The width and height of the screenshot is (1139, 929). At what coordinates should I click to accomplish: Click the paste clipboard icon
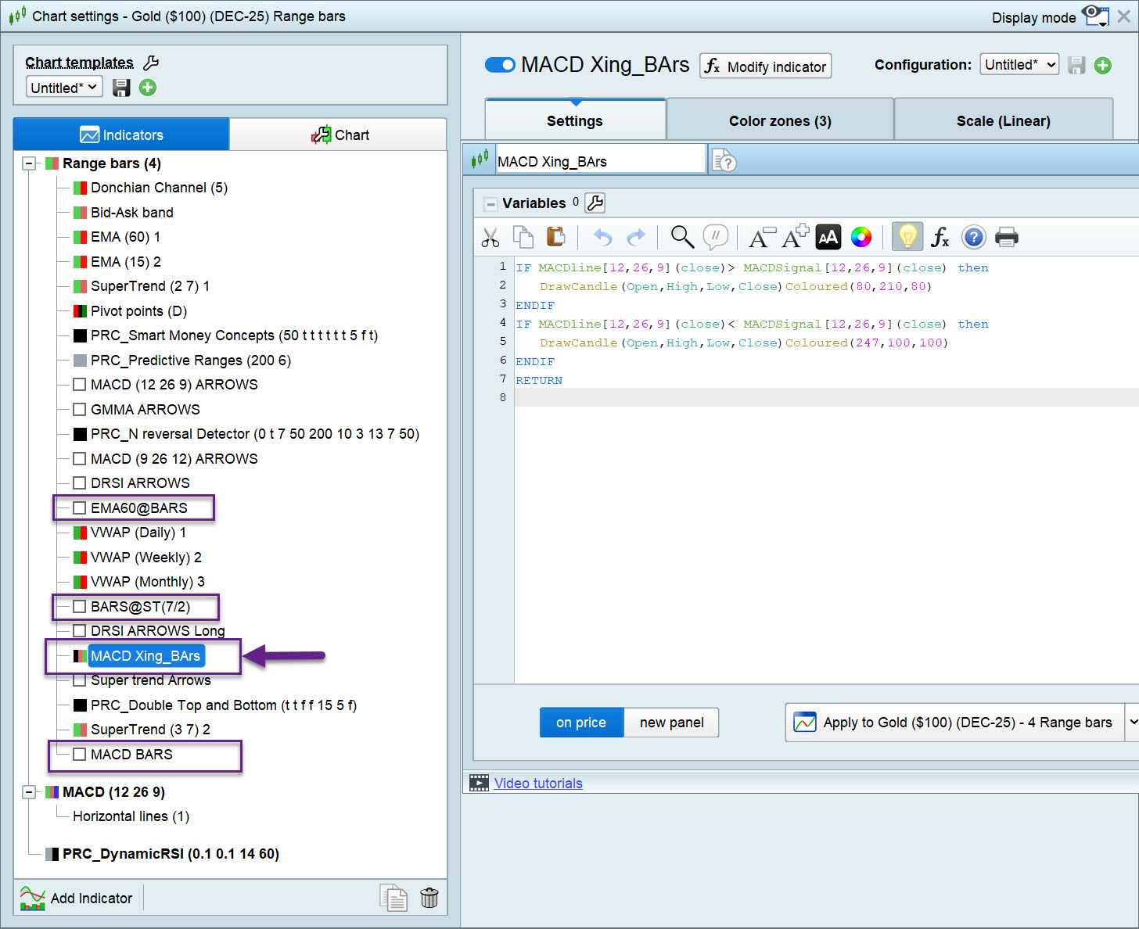[555, 237]
